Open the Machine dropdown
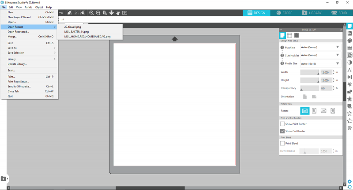The width and height of the screenshot is (353, 190). 320,47
